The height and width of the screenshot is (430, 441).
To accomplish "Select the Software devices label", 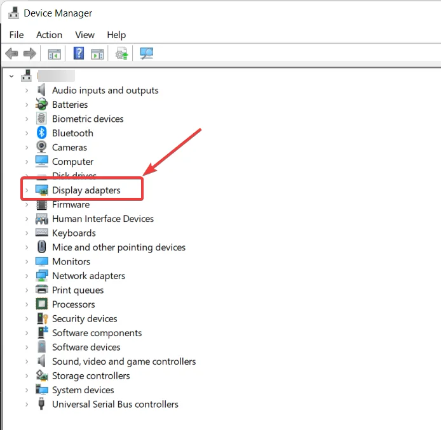I will point(86,347).
